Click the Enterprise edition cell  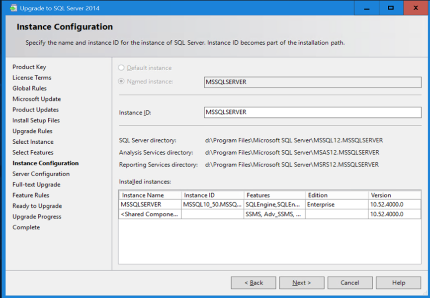pos(337,204)
